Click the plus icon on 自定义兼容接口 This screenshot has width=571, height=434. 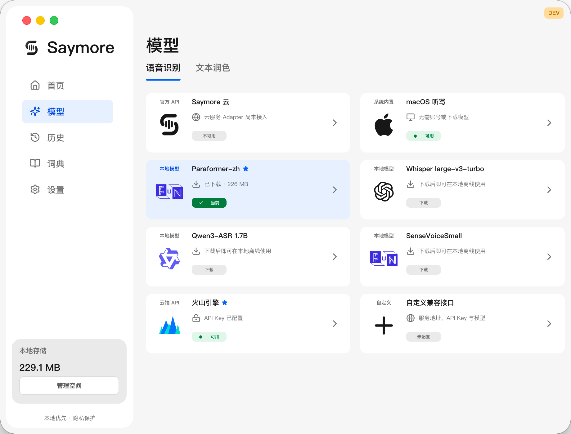pos(384,325)
